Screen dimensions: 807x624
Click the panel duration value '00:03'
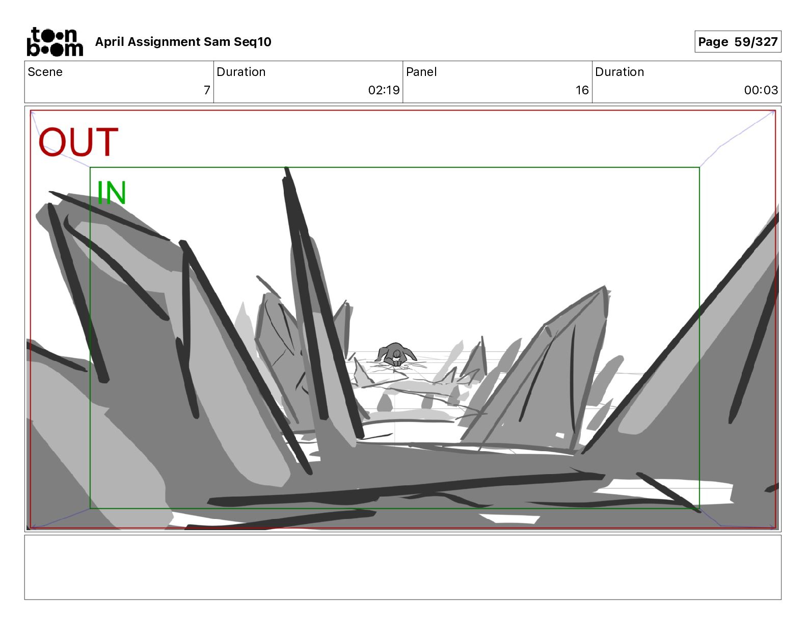[x=761, y=90]
